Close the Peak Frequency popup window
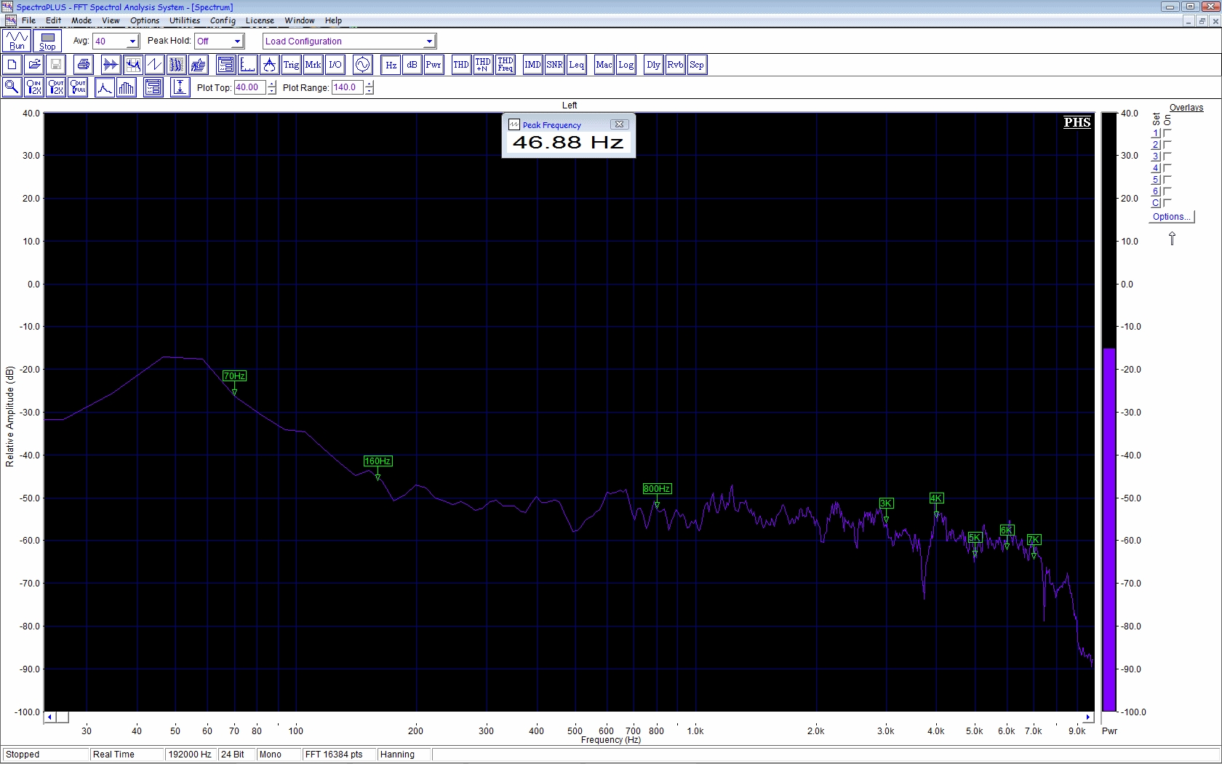Screen dimensions: 1222x764 coord(619,124)
